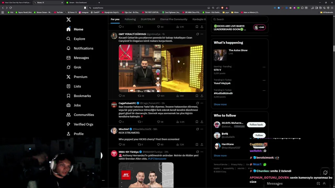335x188 pixels.
Task: Reload the page in browser toolbar
Action: tap(11, 8)
